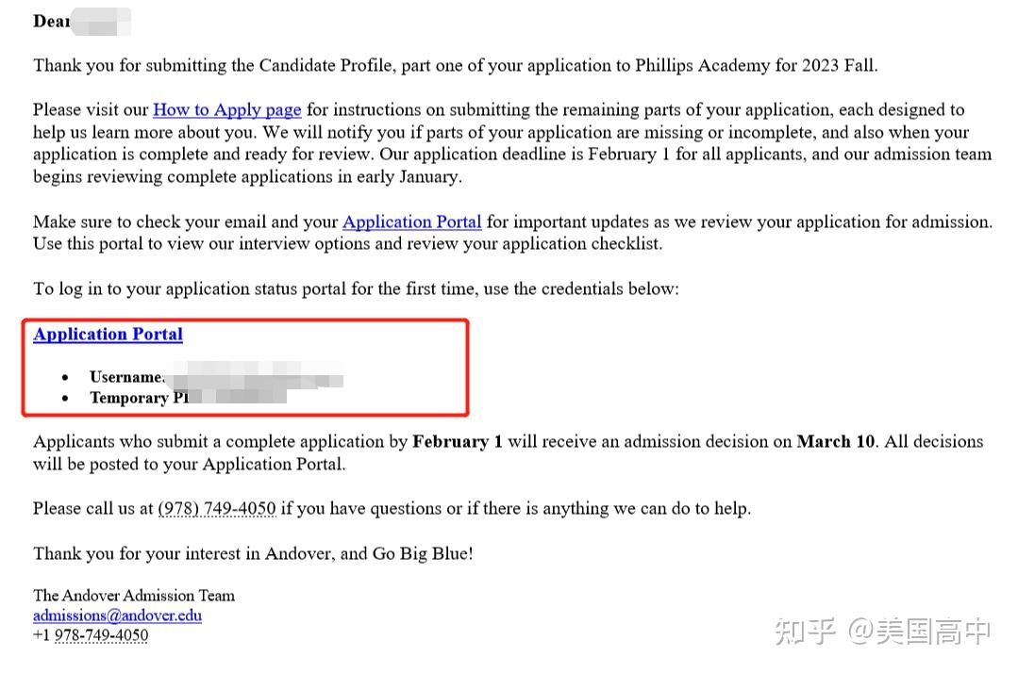Click the bold "Temporary" label text

[129, 398]
